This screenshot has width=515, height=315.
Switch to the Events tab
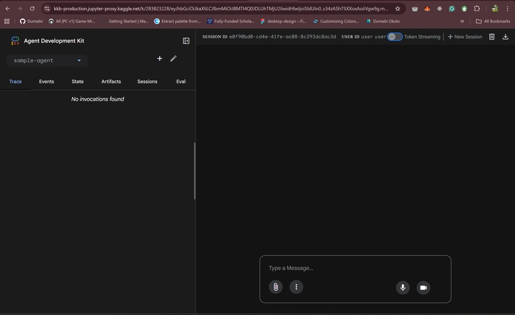coord(46,82)
